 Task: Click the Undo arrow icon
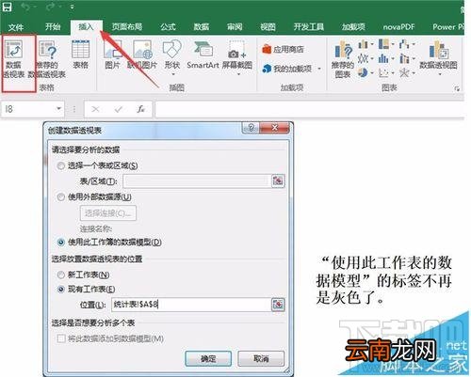point(25,7)
